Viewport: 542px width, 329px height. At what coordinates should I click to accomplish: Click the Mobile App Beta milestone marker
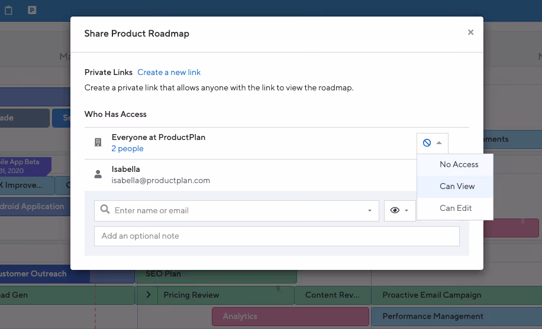coord(25,166)
